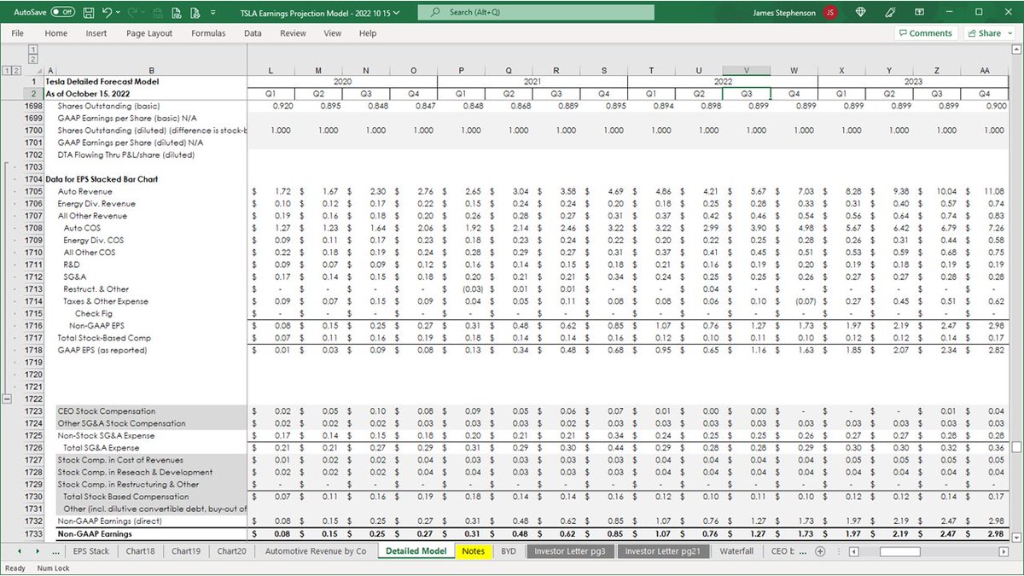
Task: Click the Redo arrow icon
Action: [x=133, y=13]
